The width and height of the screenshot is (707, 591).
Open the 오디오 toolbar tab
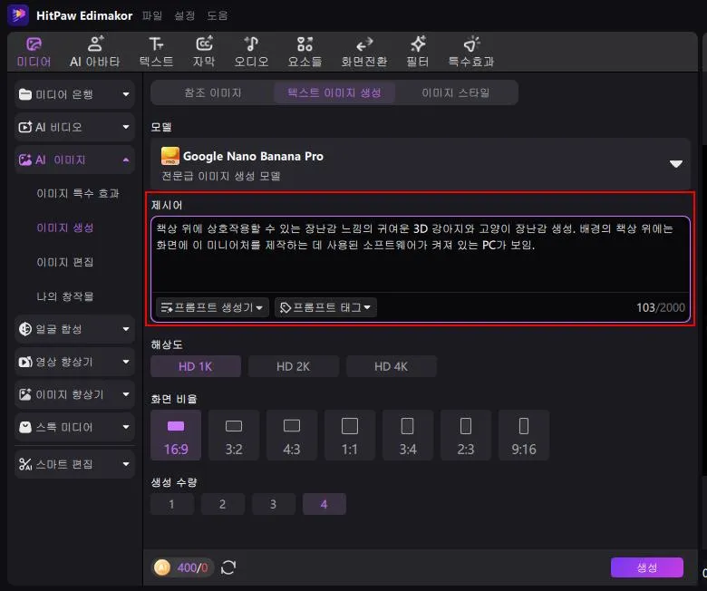[x=251, y=53]
